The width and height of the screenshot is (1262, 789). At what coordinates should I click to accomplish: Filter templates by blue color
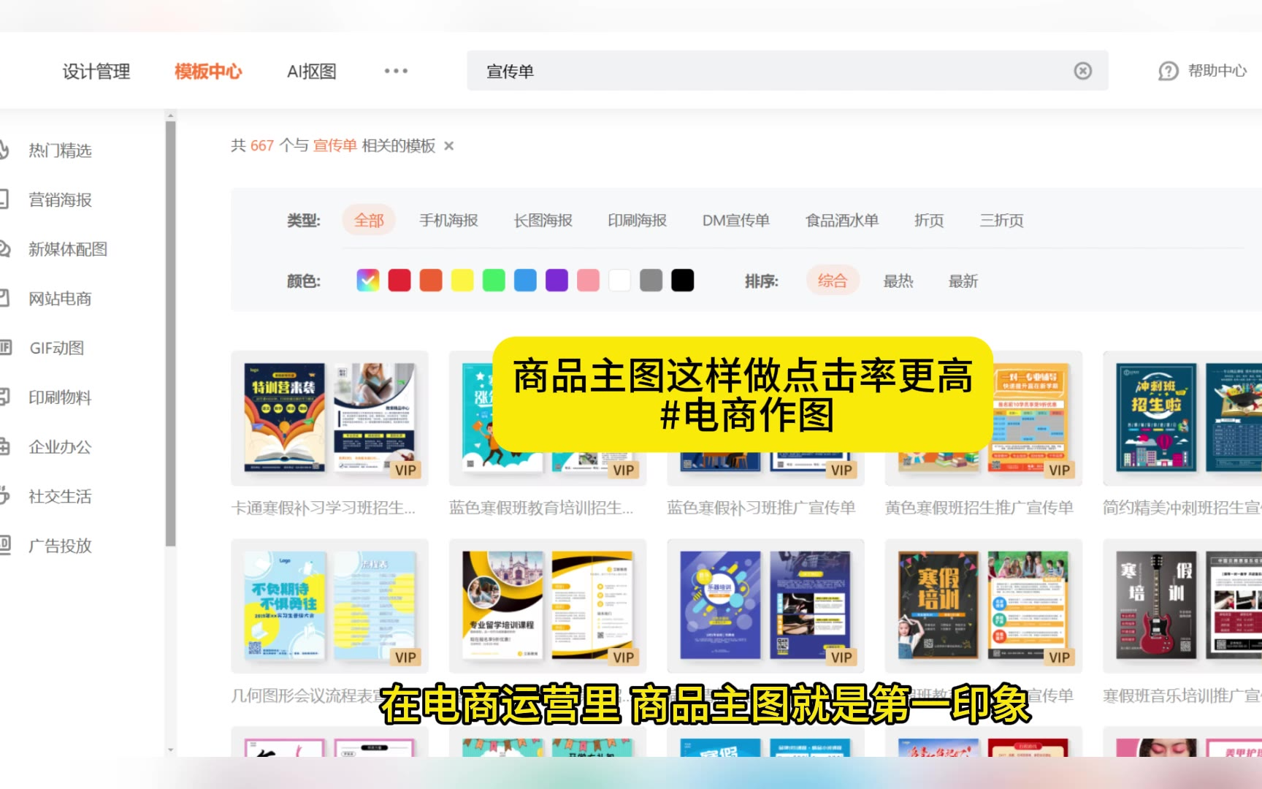pos(525,281)
